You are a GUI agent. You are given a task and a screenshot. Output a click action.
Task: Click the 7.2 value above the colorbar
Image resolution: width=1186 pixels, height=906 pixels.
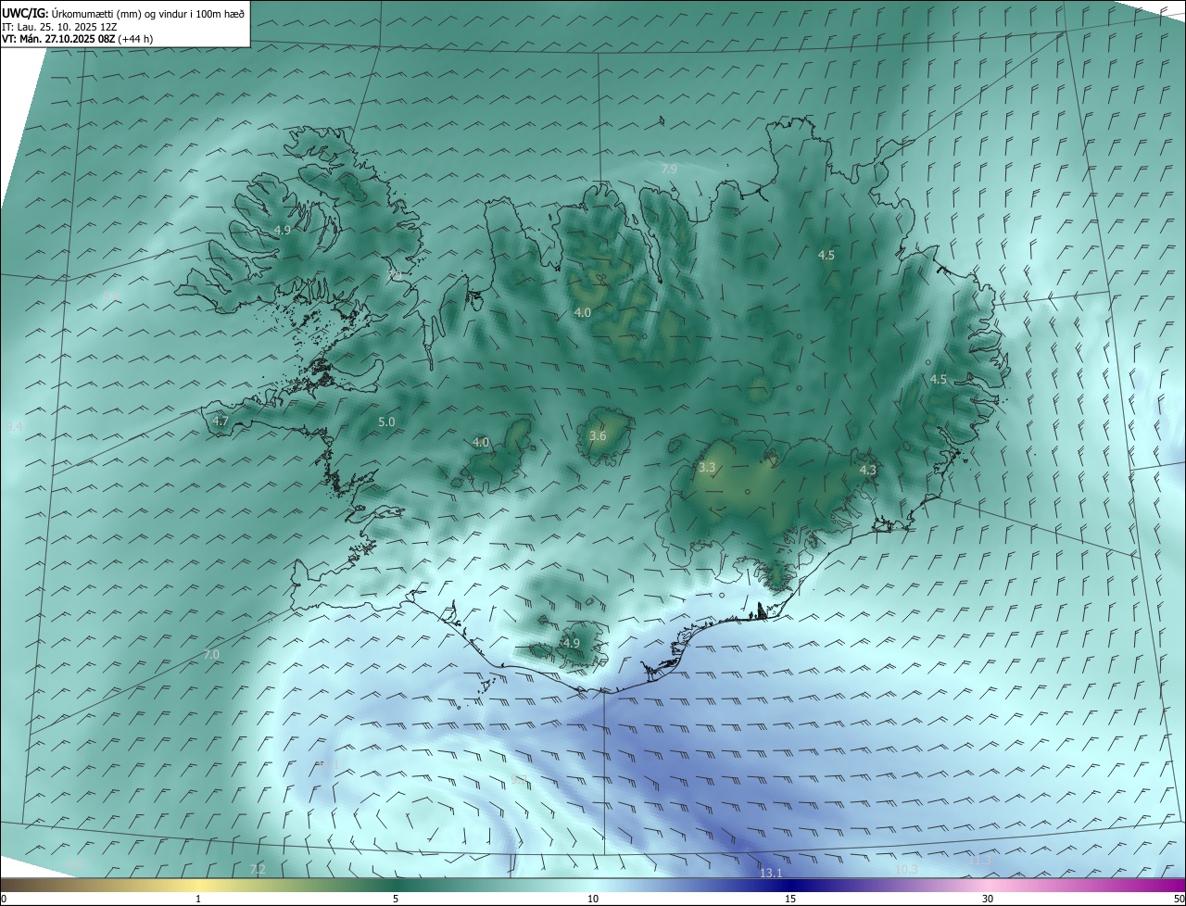point(258,869)
